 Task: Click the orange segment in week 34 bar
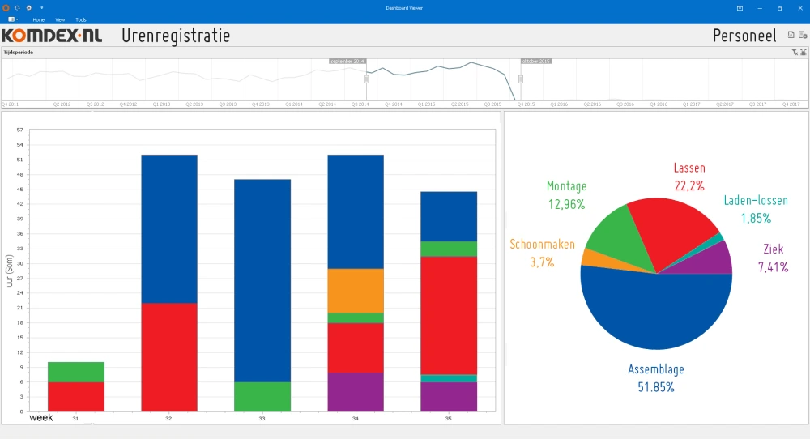pyautogui.click(x=356, y=290)
